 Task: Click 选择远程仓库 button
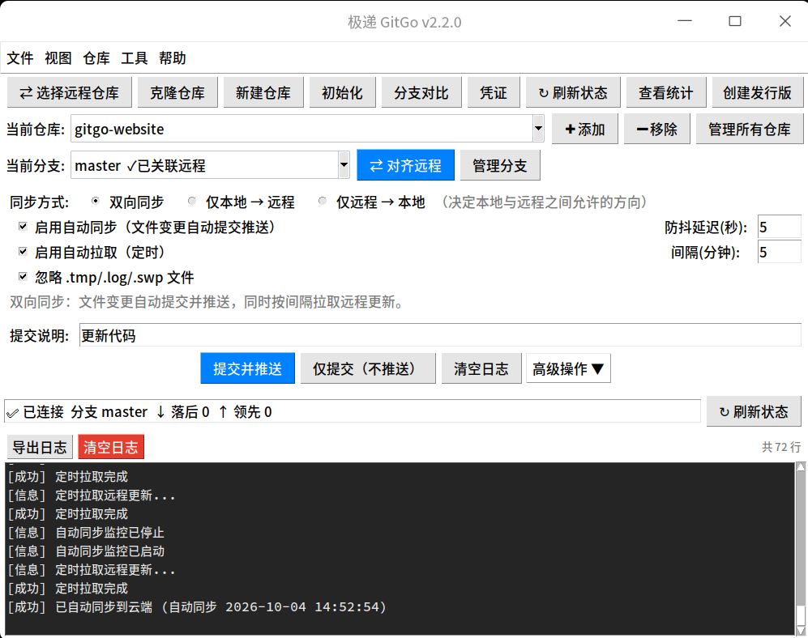(70, 92)
